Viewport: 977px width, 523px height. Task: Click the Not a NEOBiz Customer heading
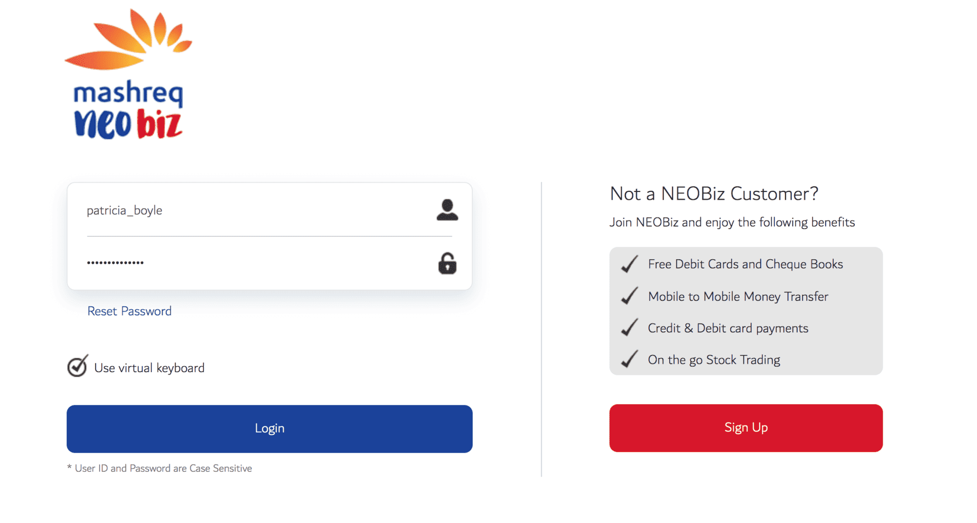714,194
